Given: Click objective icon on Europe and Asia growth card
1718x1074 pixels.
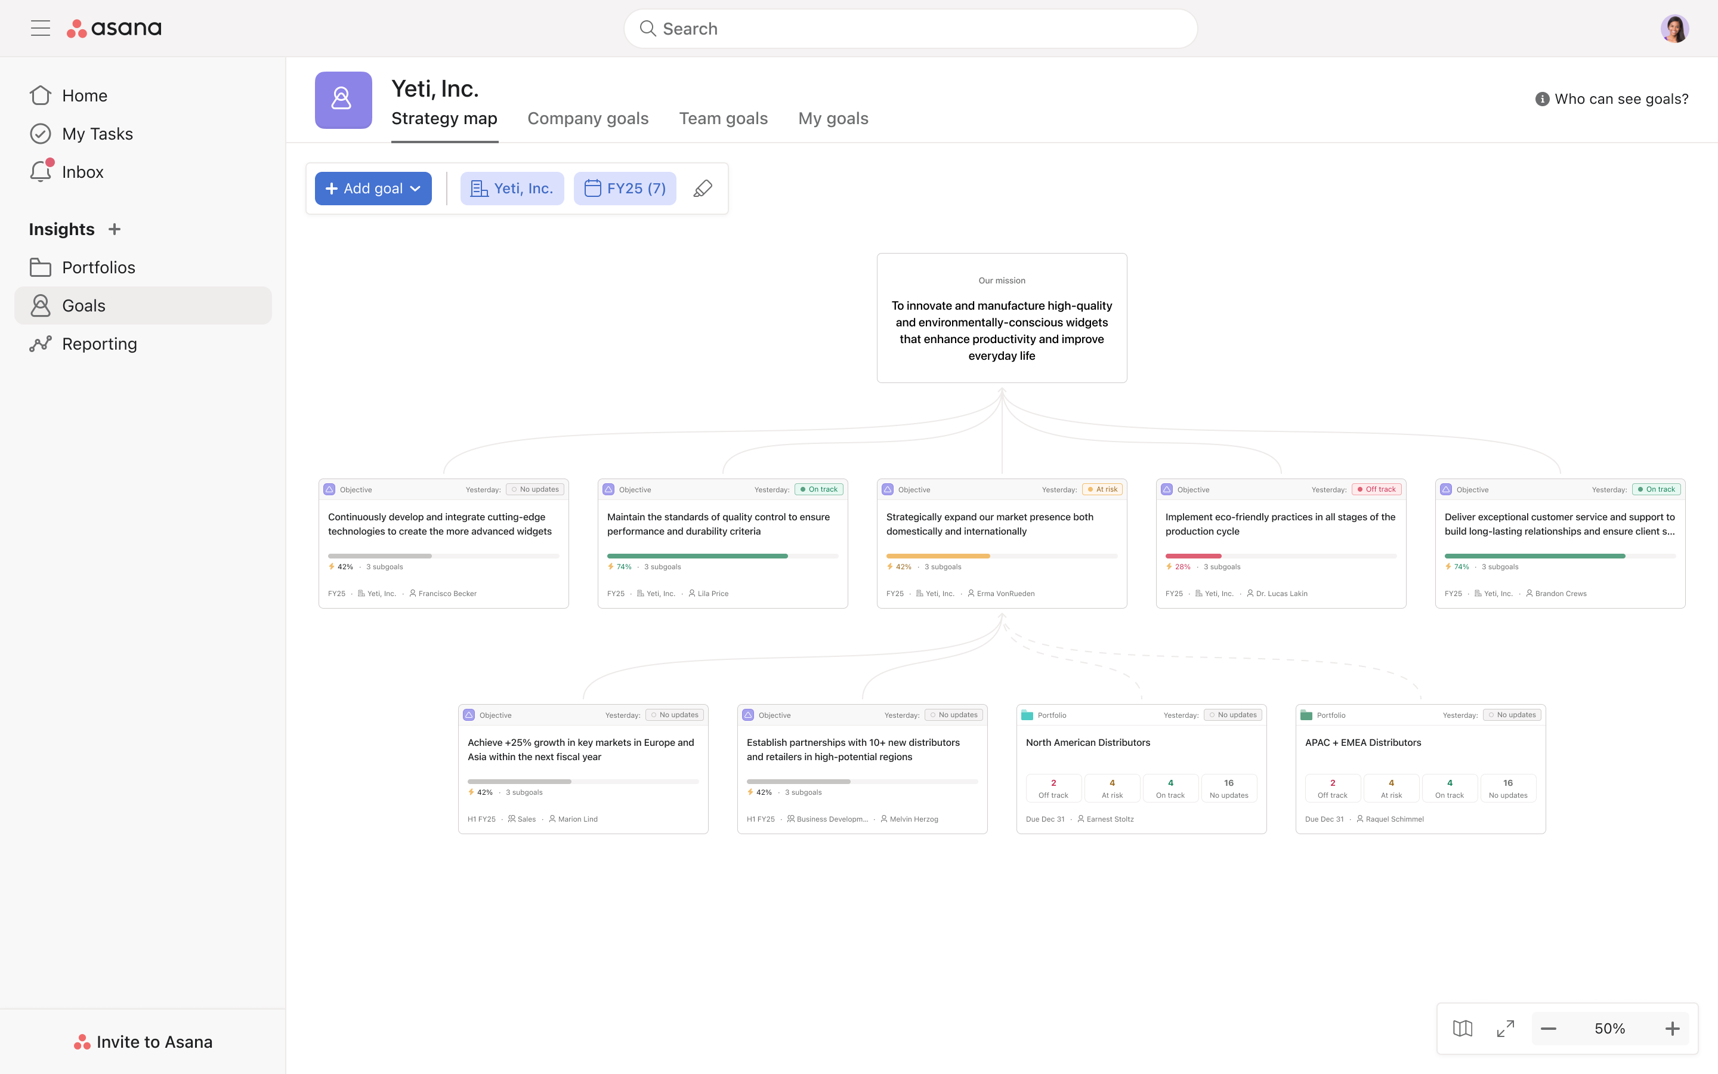Looking at the screenshot, I should [469, 715].
